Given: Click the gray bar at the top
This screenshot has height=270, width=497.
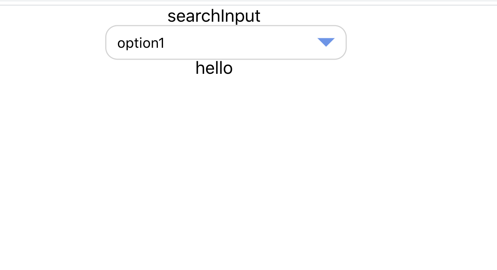Looking at the screenshot, I should pos(248,1).
